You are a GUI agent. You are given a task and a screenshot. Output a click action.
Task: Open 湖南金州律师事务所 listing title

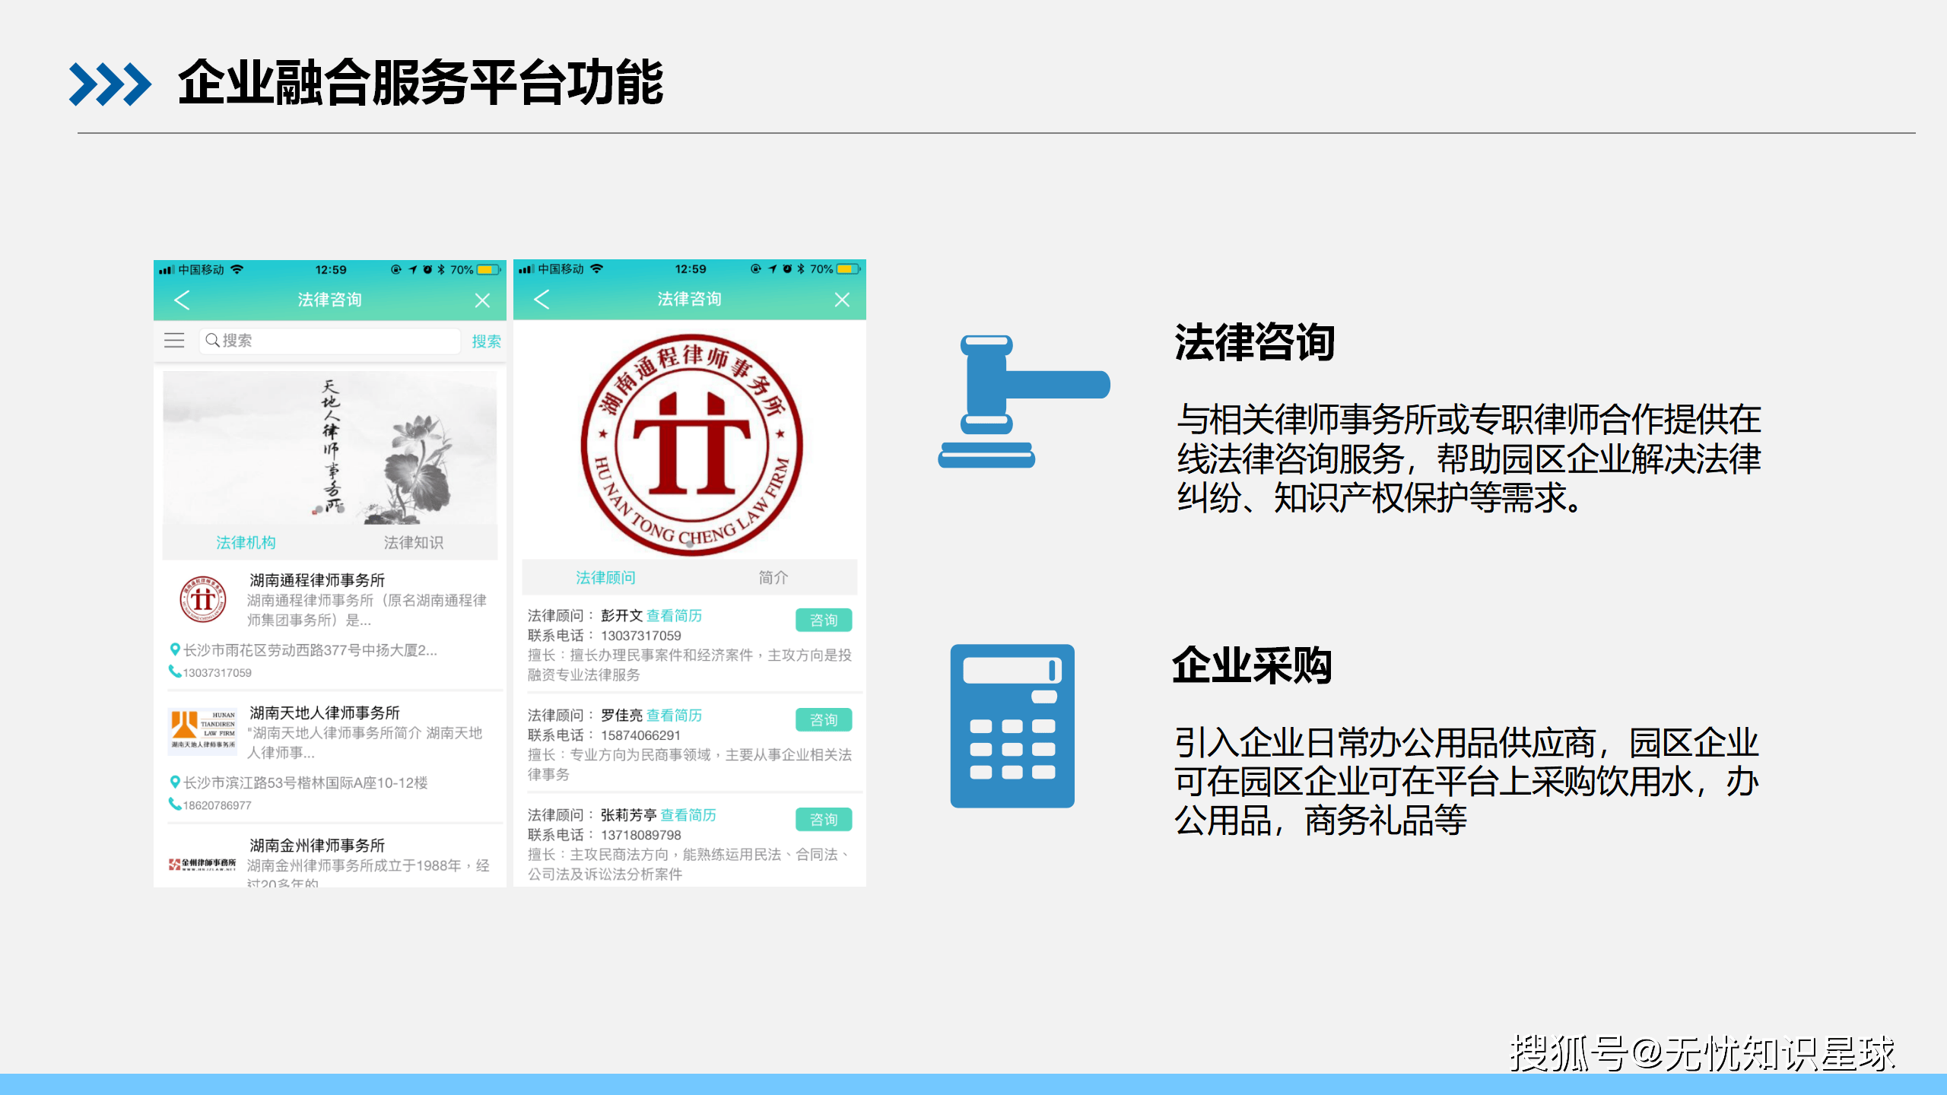click(317, 845)
